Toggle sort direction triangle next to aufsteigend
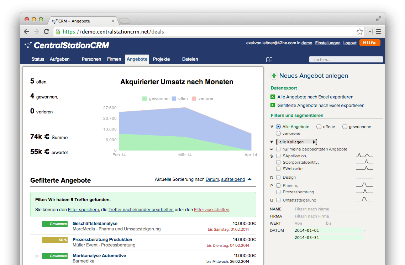The height and width of the screenshot is (265, 405). 249,179
